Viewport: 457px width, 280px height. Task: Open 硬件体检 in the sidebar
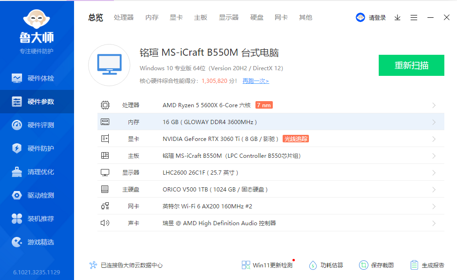[x=37, y=78]
